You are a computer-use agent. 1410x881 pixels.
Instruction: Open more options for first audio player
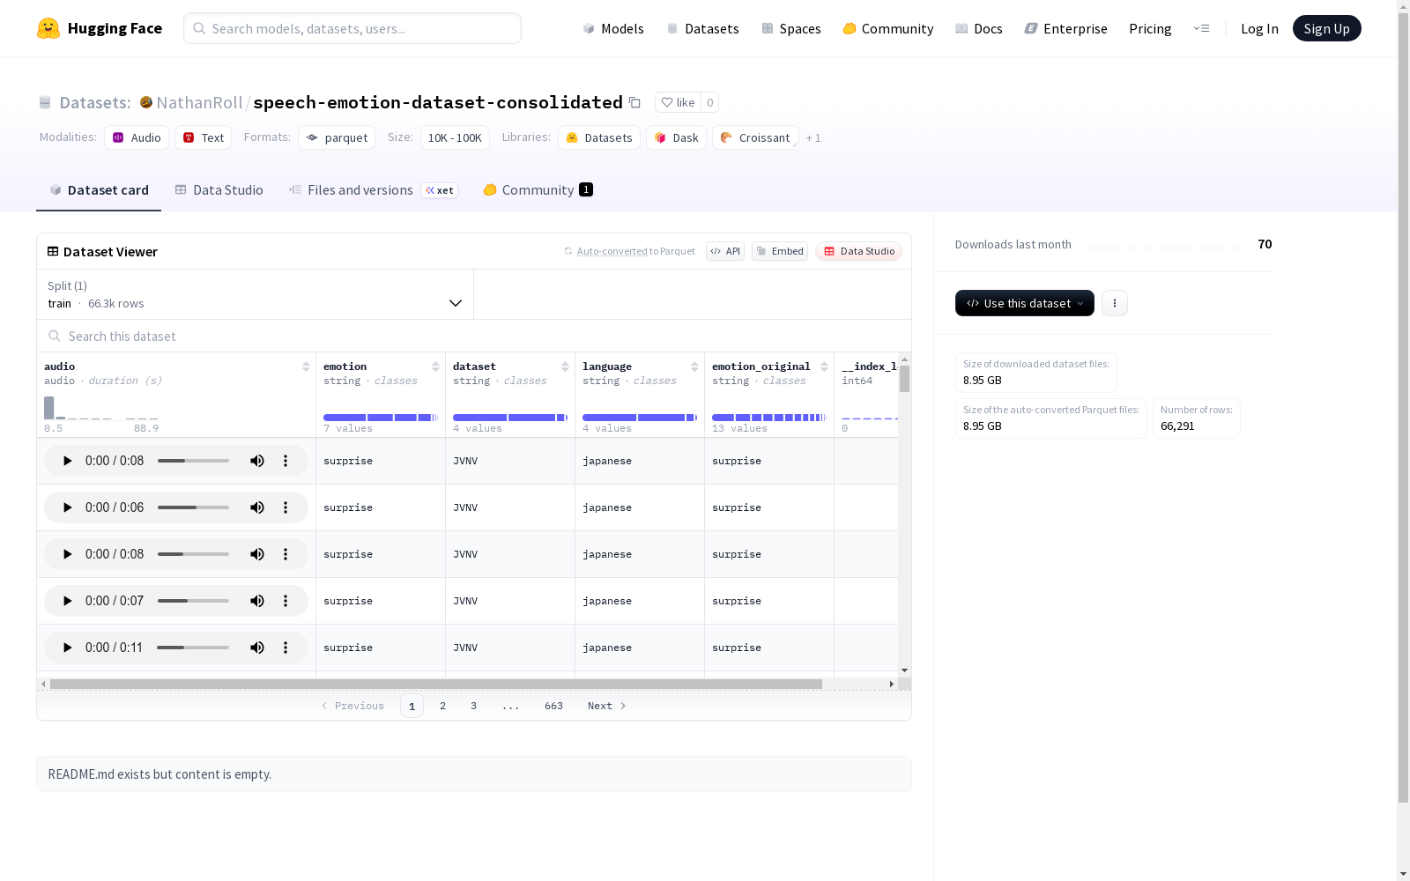click(286, 461)
